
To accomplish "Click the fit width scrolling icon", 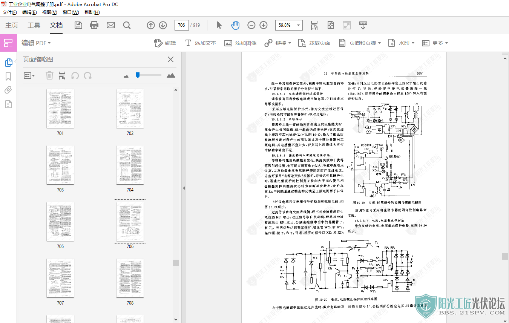I will (x=314, y=25).
